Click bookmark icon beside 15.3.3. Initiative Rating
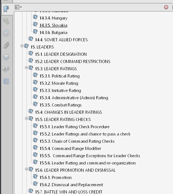Image resolution: width=173 pixels, height=194 pixels. [x=35, y=89]
